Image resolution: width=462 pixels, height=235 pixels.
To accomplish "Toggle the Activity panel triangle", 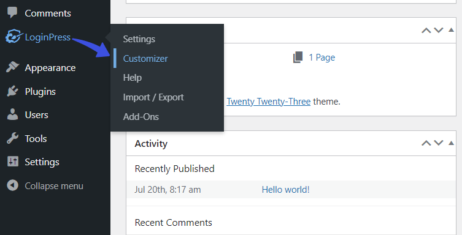I will [x=451, y=143].
